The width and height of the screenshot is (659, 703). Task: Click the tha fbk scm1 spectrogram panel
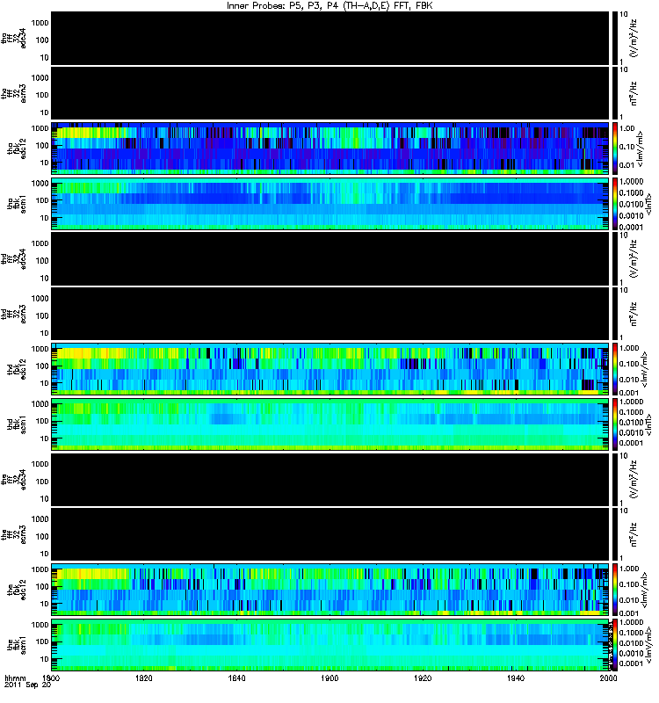330,204
